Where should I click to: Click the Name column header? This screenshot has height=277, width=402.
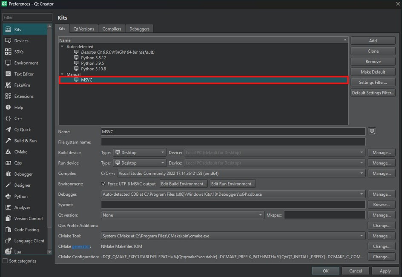[x=203, y=40]
